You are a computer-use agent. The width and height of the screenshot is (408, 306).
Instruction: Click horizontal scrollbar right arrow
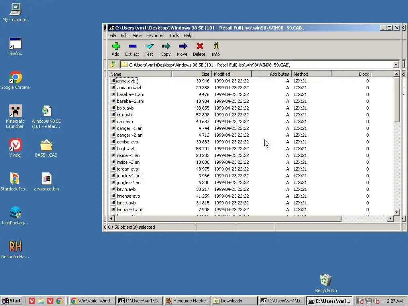pos(390,219)
